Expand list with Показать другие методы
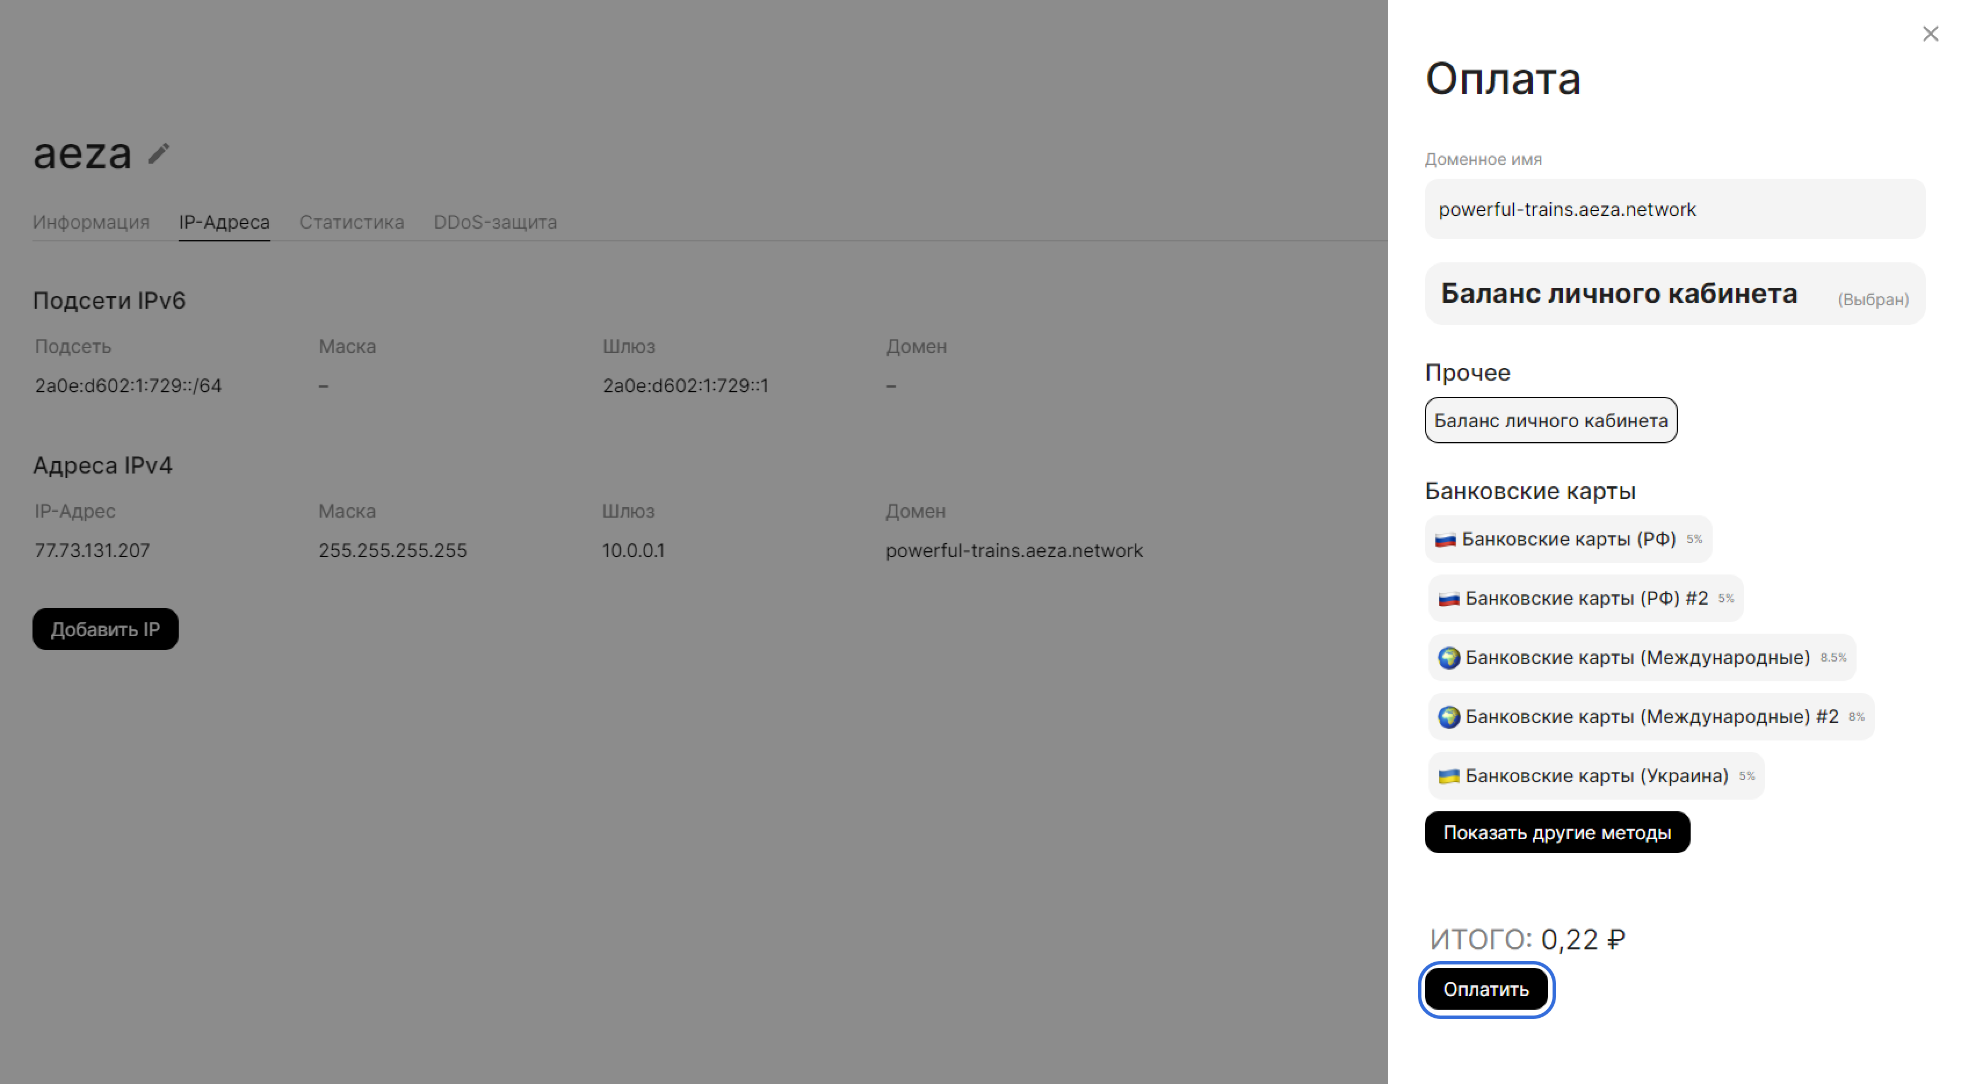1961x1084 pixels. coord(1556,832)
